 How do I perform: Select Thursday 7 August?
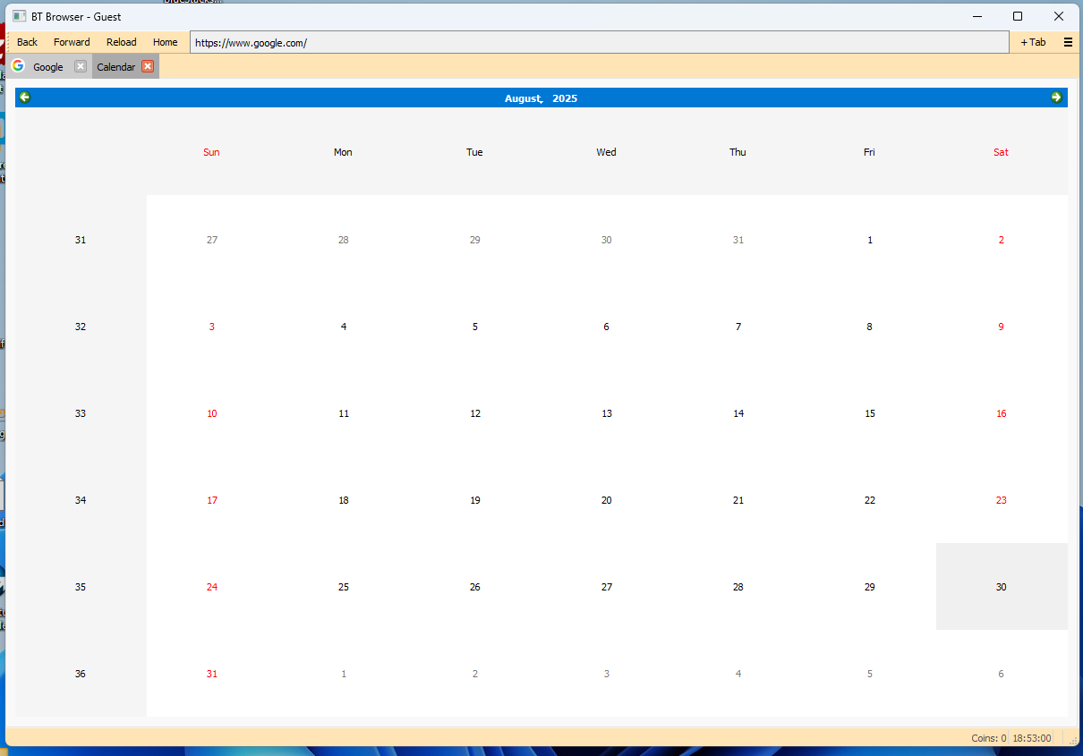(738, 327)
